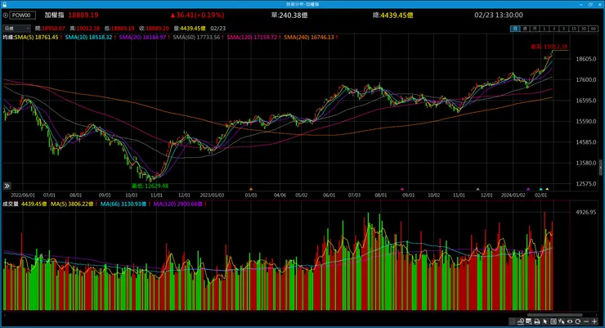This screenshot has width=605, height=328.
Task: Click the crosshair cursor query tool icon
Action: click(562, 321)
